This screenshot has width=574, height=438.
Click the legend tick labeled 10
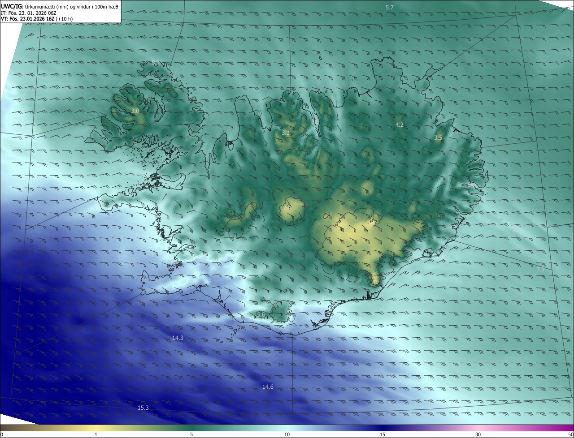(287, 434)
